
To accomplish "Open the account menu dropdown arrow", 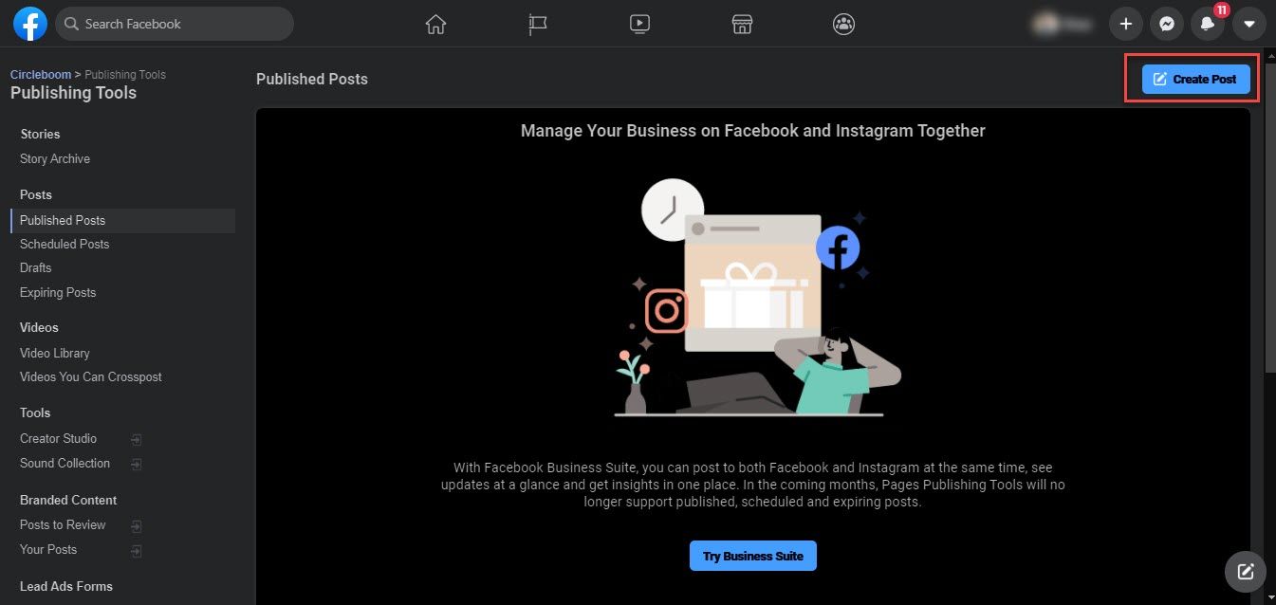I will point(1249,24).
